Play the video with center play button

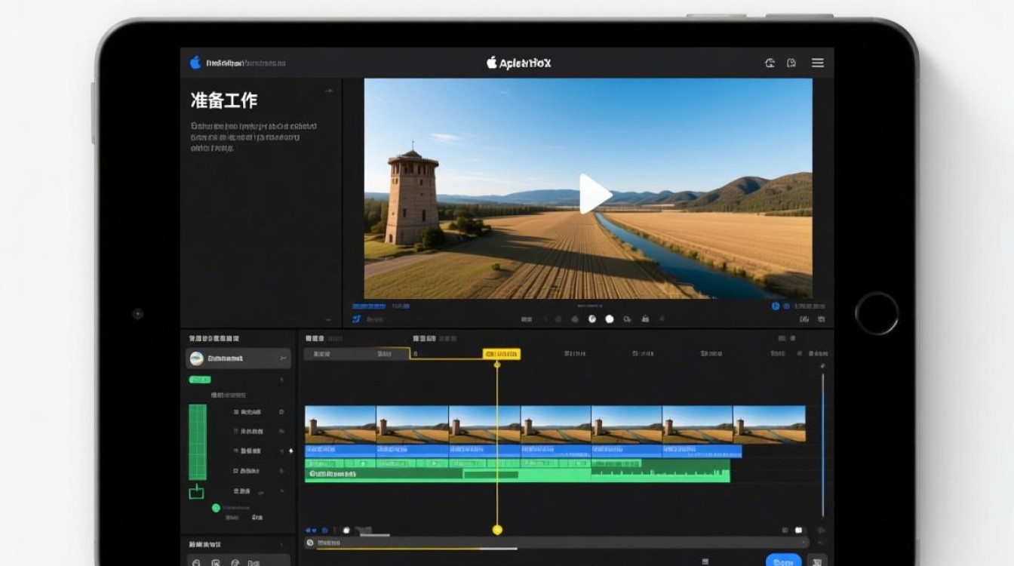click(x=594, y=194)
